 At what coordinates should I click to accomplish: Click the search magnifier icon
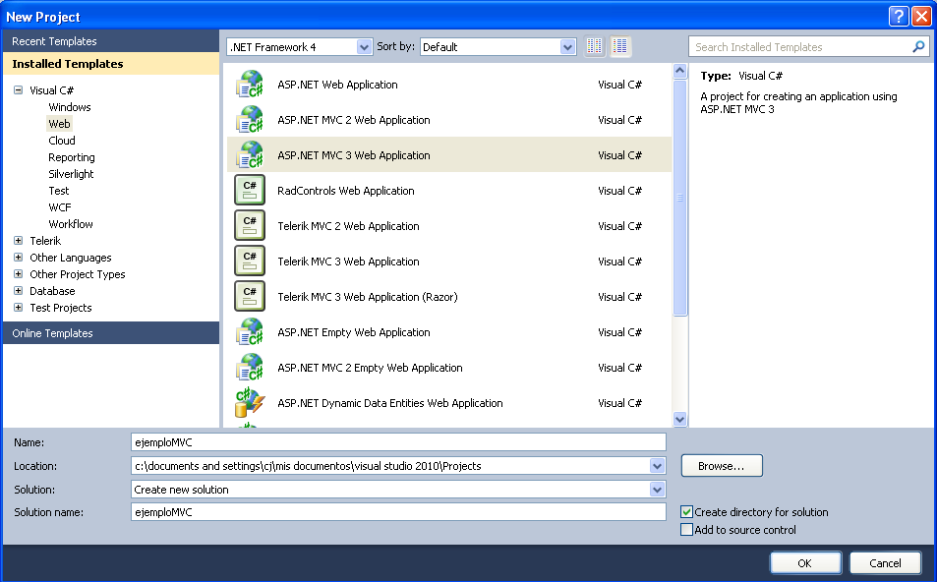(918, 45)
